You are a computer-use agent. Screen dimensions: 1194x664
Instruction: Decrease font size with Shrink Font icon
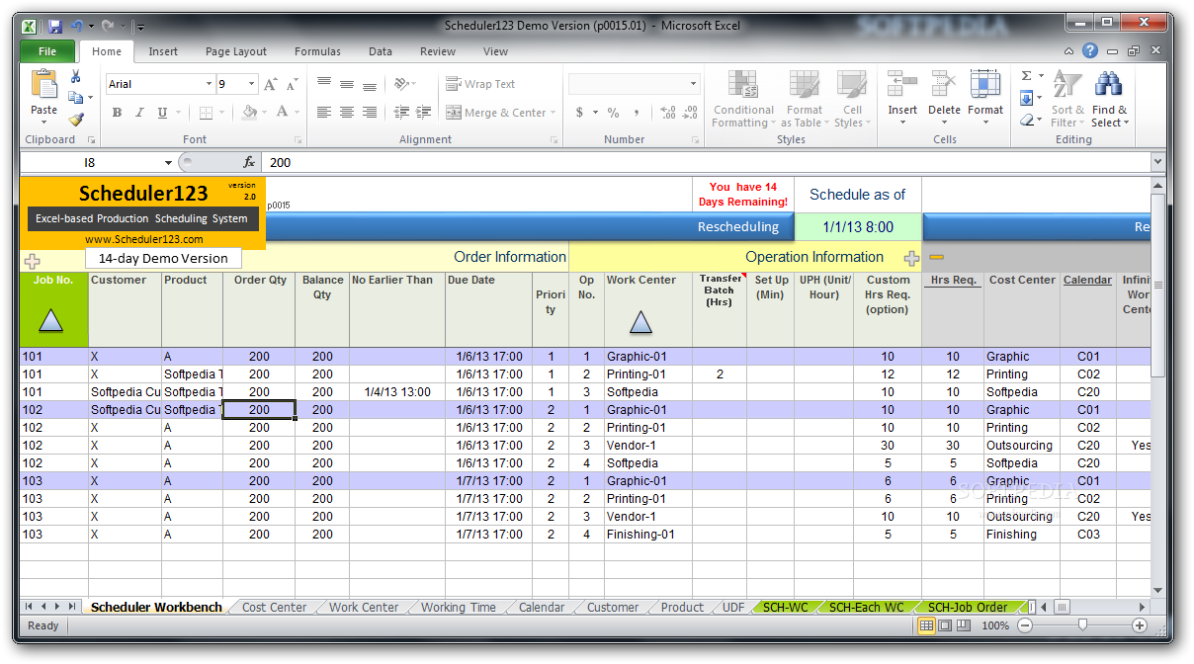(x=294, y=84)
